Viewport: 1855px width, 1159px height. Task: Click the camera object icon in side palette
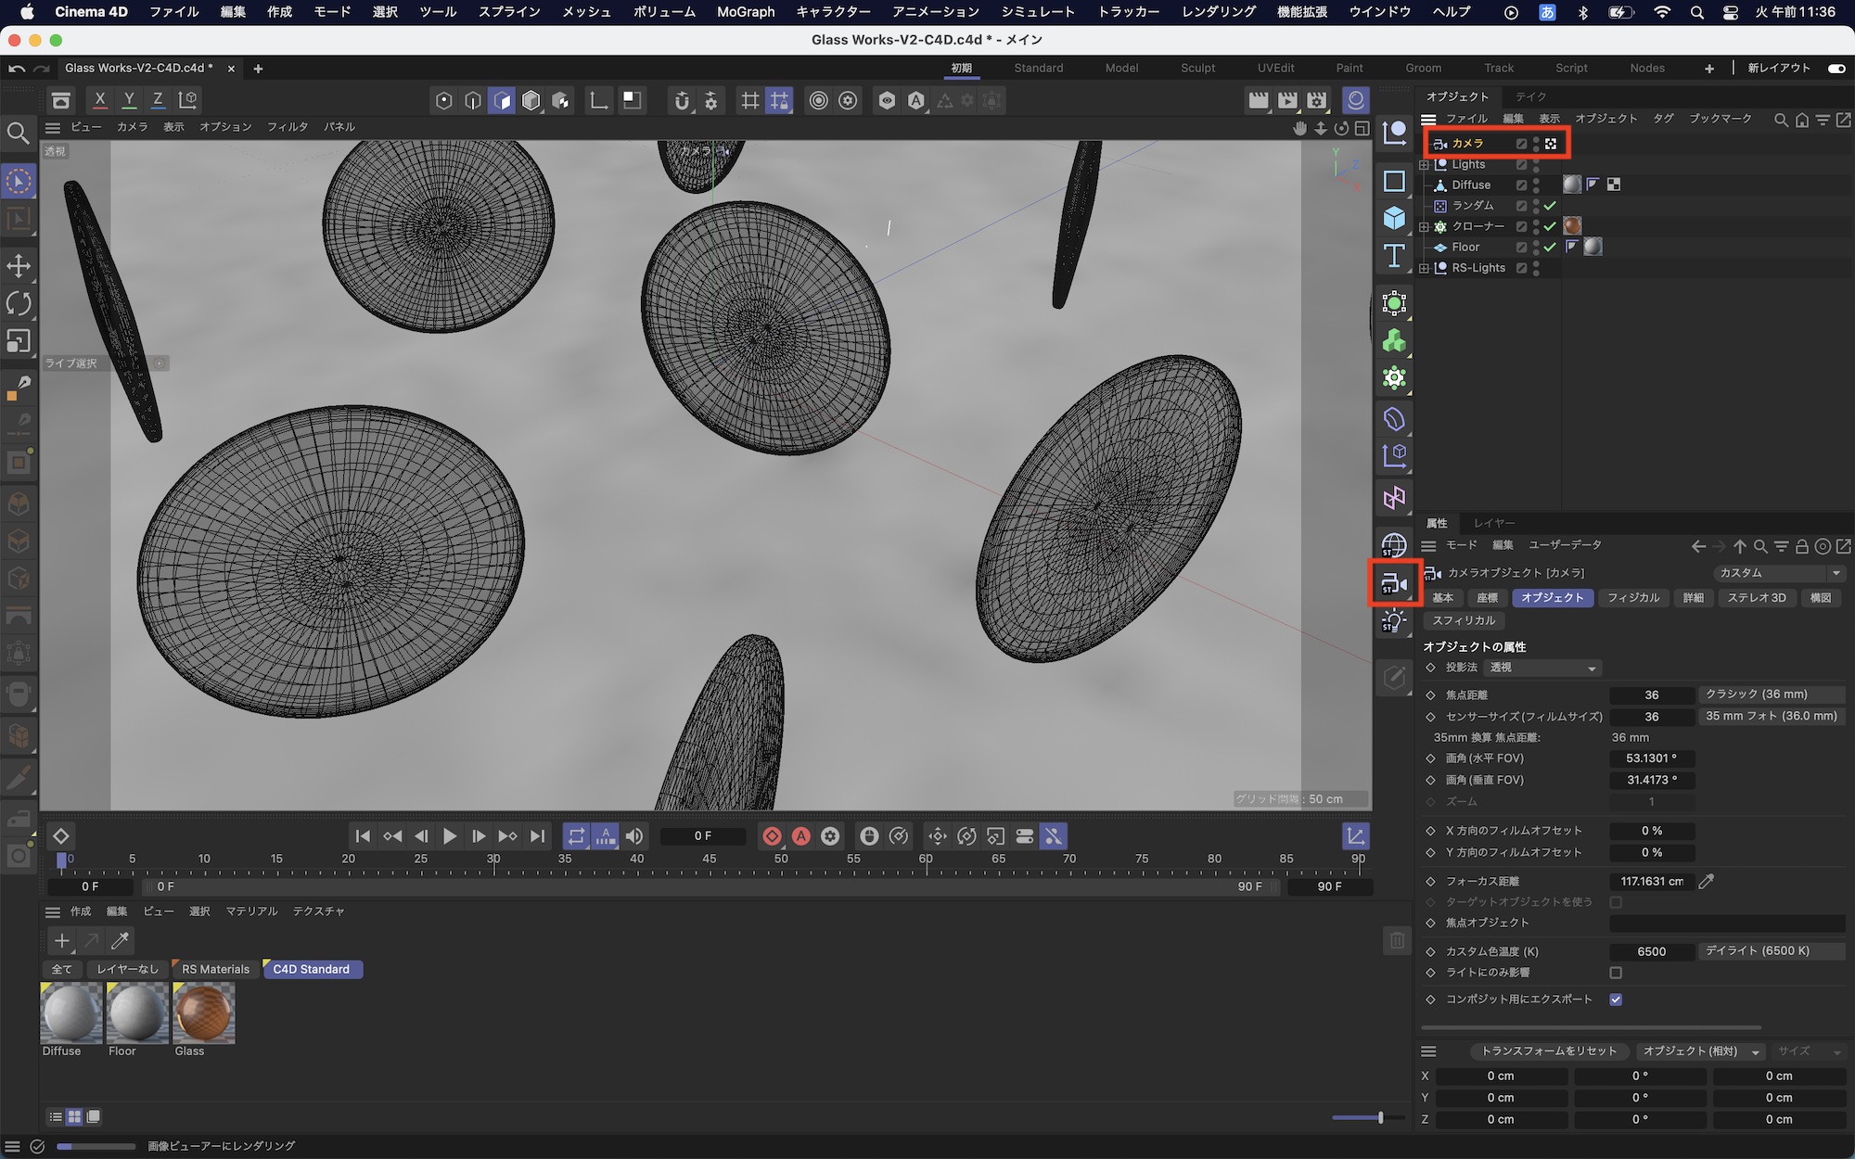1394,583
